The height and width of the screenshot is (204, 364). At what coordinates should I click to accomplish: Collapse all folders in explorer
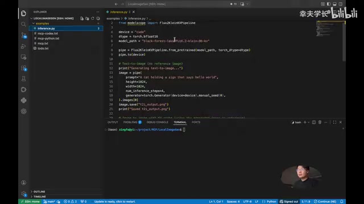tap(98, 18)
